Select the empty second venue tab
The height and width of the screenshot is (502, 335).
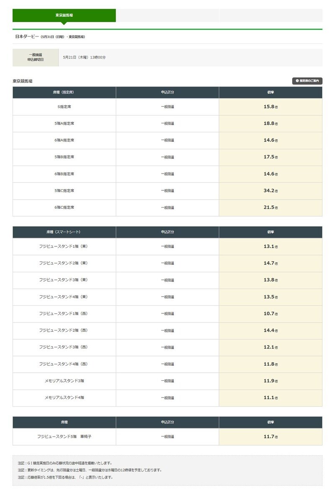(x=167, y=15)
